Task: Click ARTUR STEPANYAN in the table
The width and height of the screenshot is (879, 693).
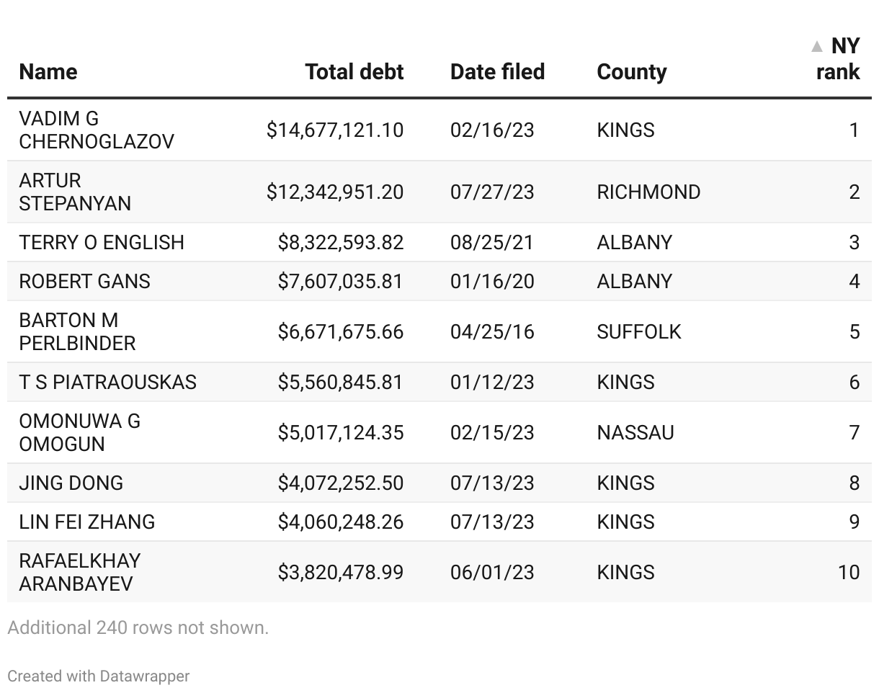Action: pos(75,192)
